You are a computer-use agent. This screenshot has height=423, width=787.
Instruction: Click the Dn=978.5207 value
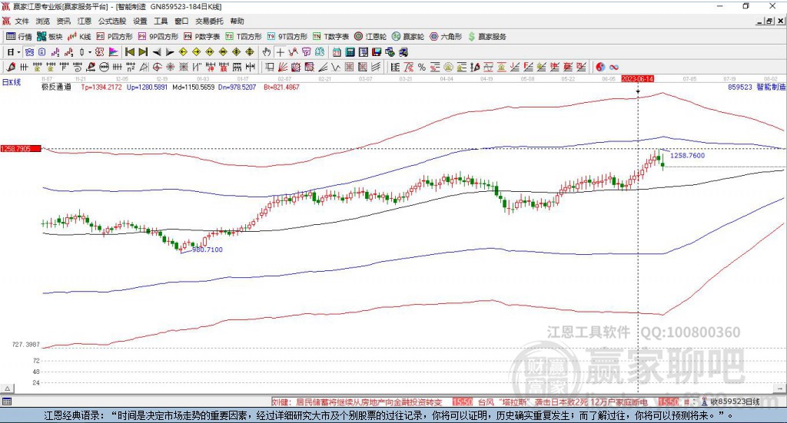[237, 87]
